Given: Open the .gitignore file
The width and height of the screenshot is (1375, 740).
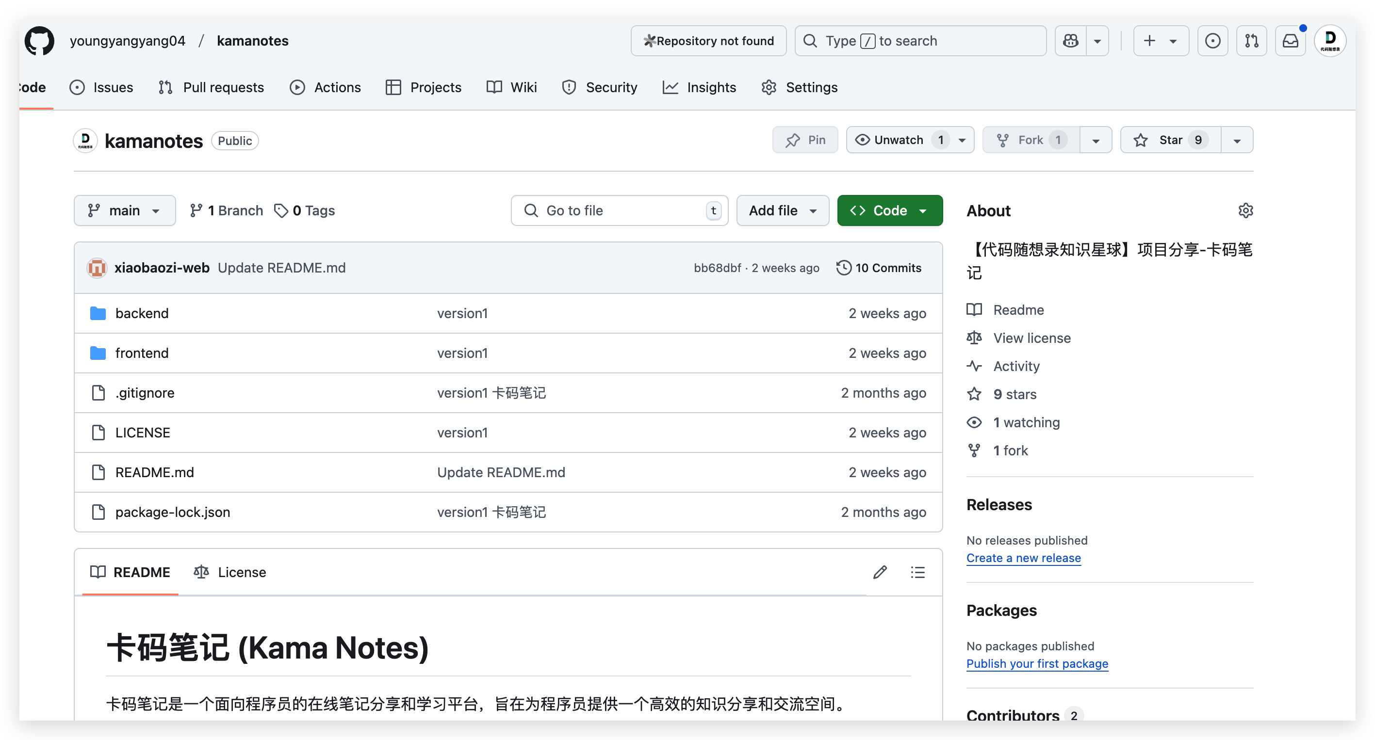Looking at the screenshot, I should pyautogui.click(x=145, y=393).
